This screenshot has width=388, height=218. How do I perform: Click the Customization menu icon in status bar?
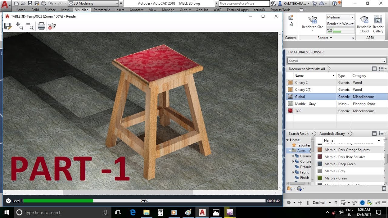click(x=384, y=203)
